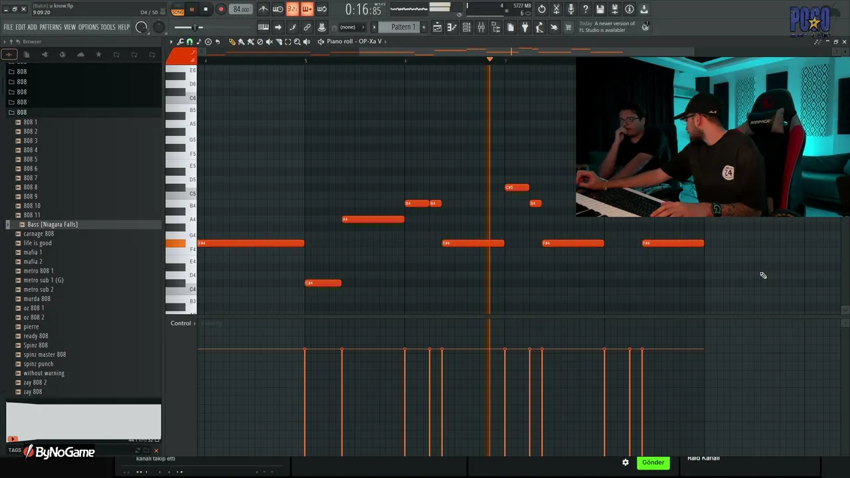Screen dimensions: 850x478
Task: Click the export/render download icon
Action: (x=644, y=9)
